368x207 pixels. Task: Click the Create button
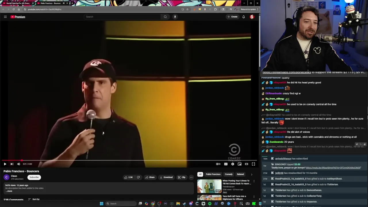[x=232, y=17]
